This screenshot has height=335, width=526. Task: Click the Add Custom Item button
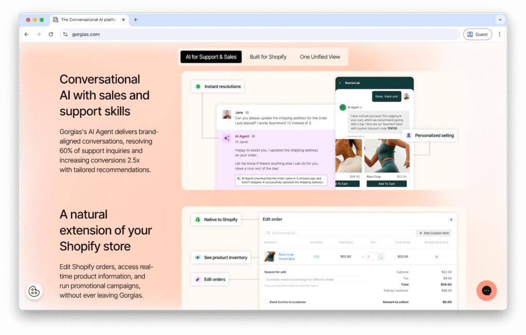[434, 233]
